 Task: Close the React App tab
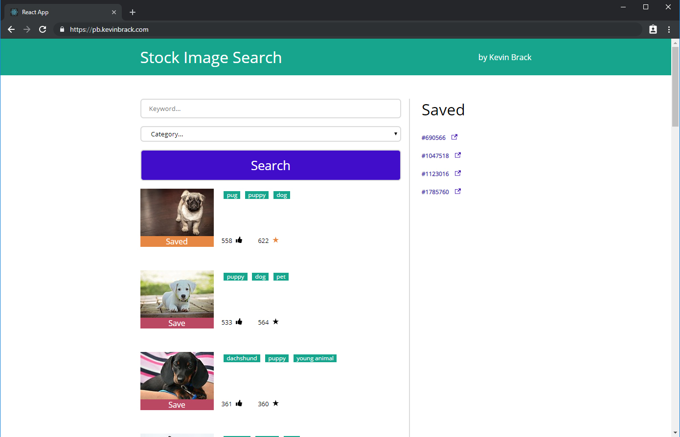(x=114, y=12)
